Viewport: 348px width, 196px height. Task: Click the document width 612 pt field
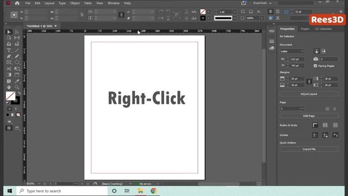pos(297,59)
